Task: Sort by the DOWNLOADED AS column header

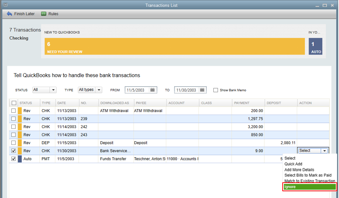Action: 115,103
